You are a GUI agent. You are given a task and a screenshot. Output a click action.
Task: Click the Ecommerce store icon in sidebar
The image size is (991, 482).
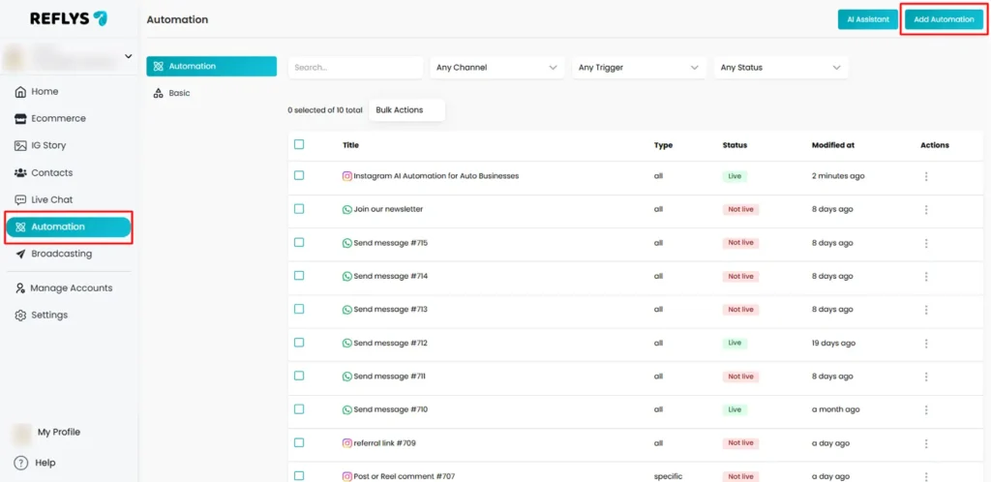click(21, 118)
